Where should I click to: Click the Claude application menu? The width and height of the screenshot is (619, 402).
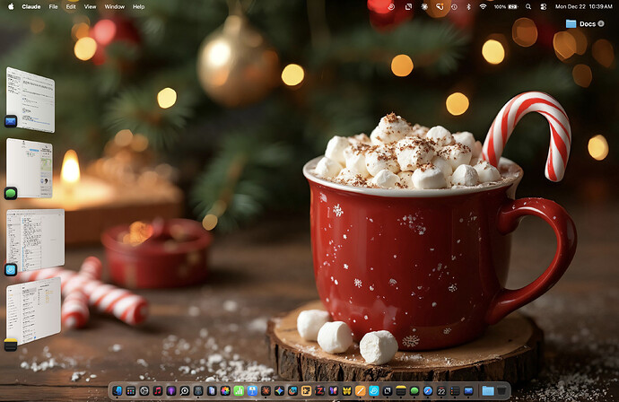(31, 6)
